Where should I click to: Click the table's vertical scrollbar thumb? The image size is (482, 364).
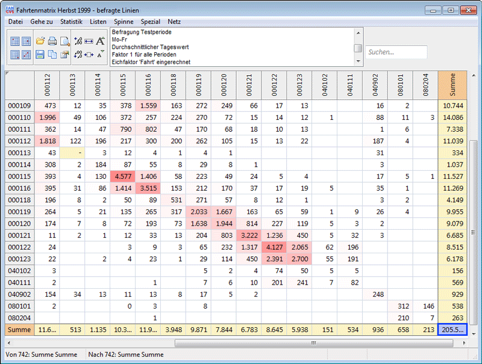tap(474, 232)
